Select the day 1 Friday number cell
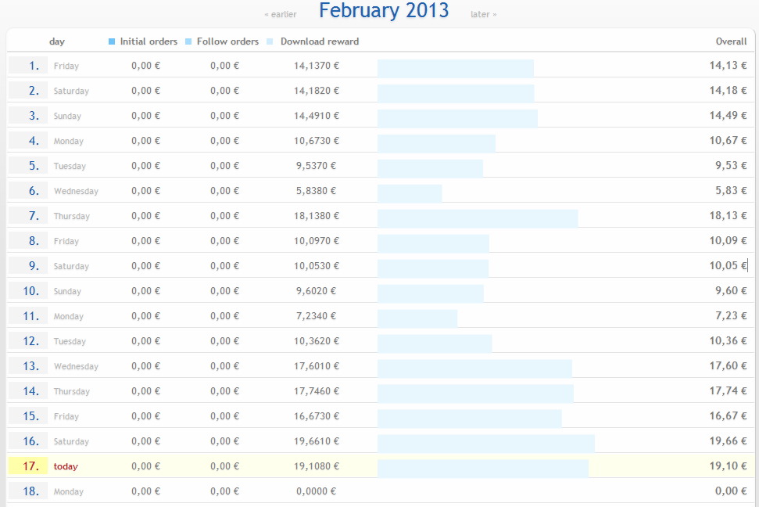759x507 pixels. pyautogui.click(x=28, y=66)
